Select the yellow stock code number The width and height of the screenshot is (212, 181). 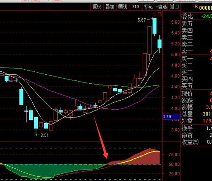coord(206,8)
